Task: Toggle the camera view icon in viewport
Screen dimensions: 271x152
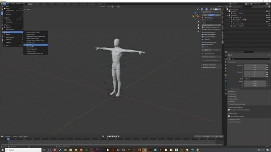Action: [198, 28]
